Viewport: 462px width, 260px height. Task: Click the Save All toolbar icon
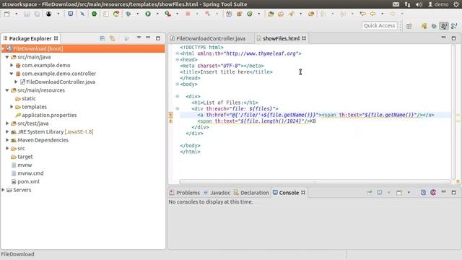pyautogui.click(x=37, y=14)
